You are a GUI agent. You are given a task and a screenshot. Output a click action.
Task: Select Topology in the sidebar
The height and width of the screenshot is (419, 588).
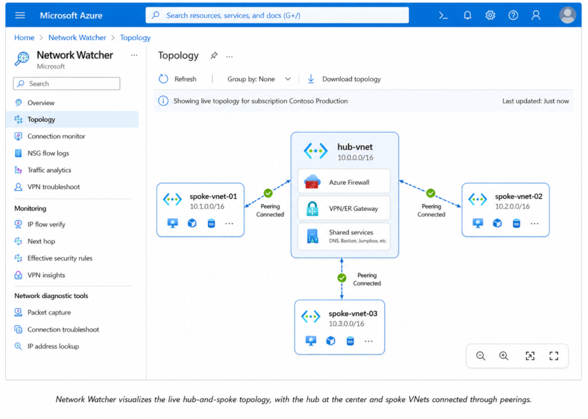click(72, 119)
